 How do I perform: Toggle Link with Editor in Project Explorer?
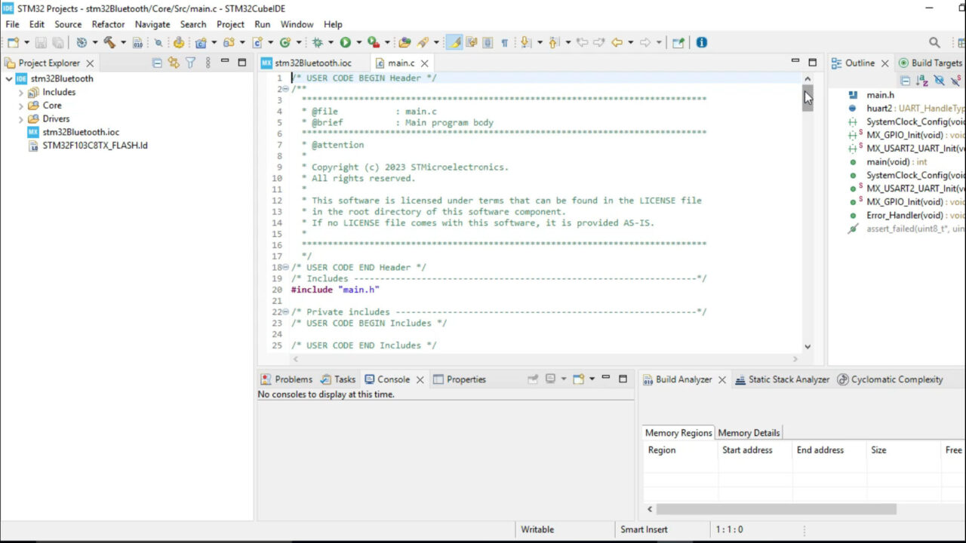[x=174, y=63]
